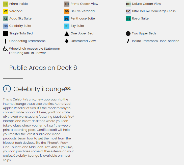184x165 pixels.
Task: Select the Ultra Deluxe Concierge UC badge
Action: pos(128,11)
